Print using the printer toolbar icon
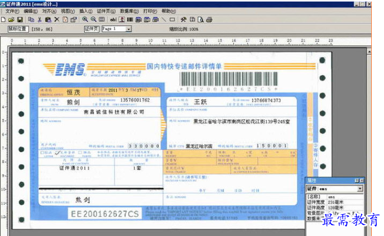The height and width of the screenshot is (236, 384). click(209, 19)
